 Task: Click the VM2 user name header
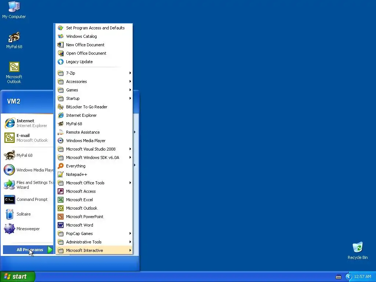tap(14, 101)
